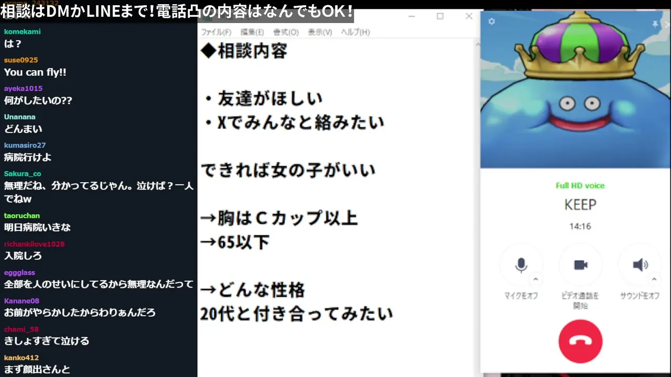The image size is (671, 377).
Task: Click chat username Unanana
Action: (x=19, y=117)
